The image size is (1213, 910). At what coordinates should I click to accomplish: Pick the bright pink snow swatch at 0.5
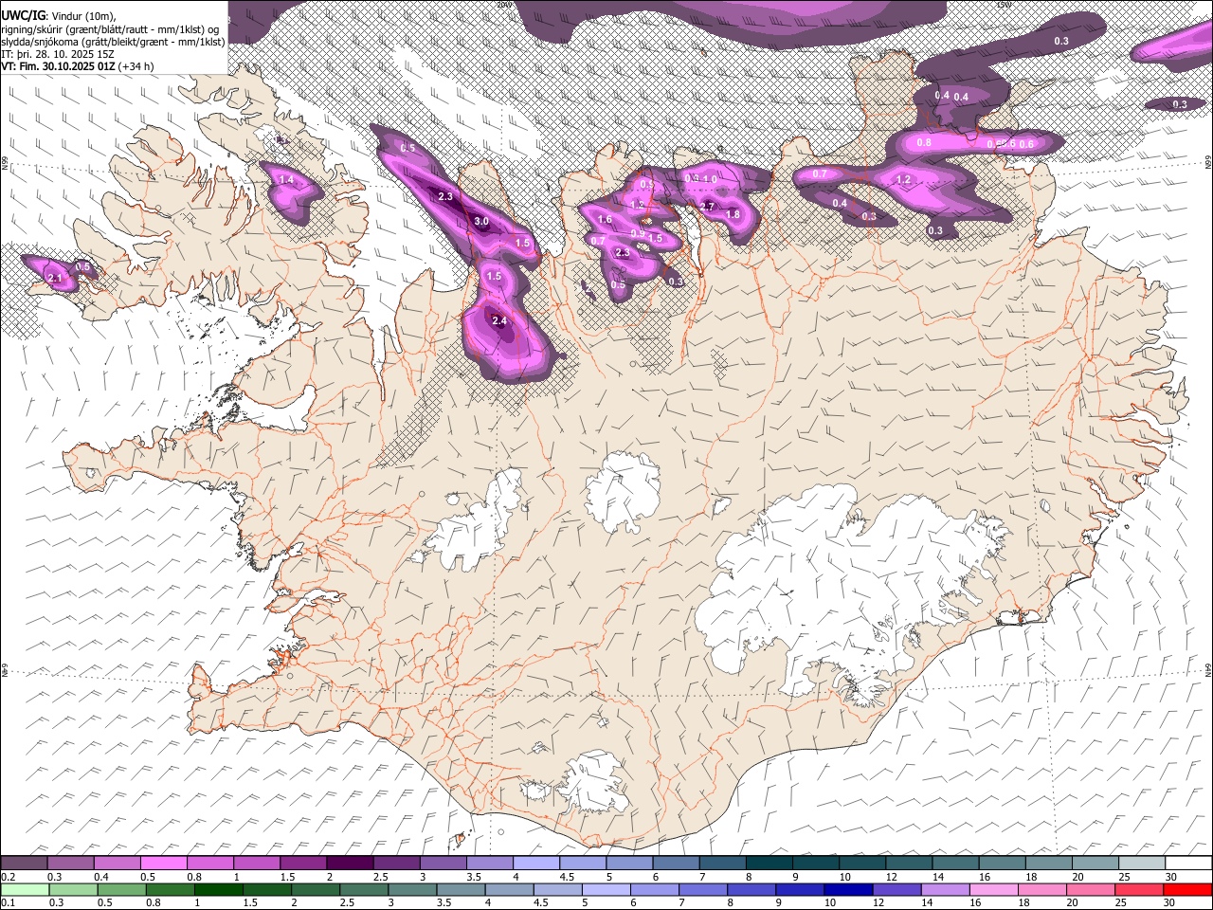(x=164, y=863)
